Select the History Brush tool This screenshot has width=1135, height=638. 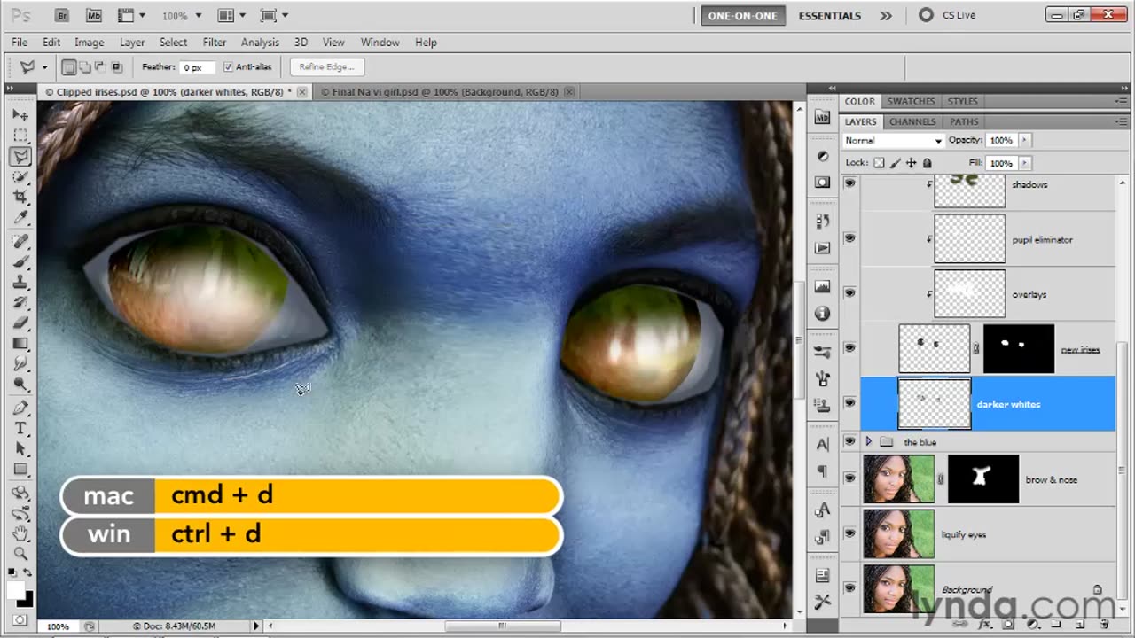point(20,303)
